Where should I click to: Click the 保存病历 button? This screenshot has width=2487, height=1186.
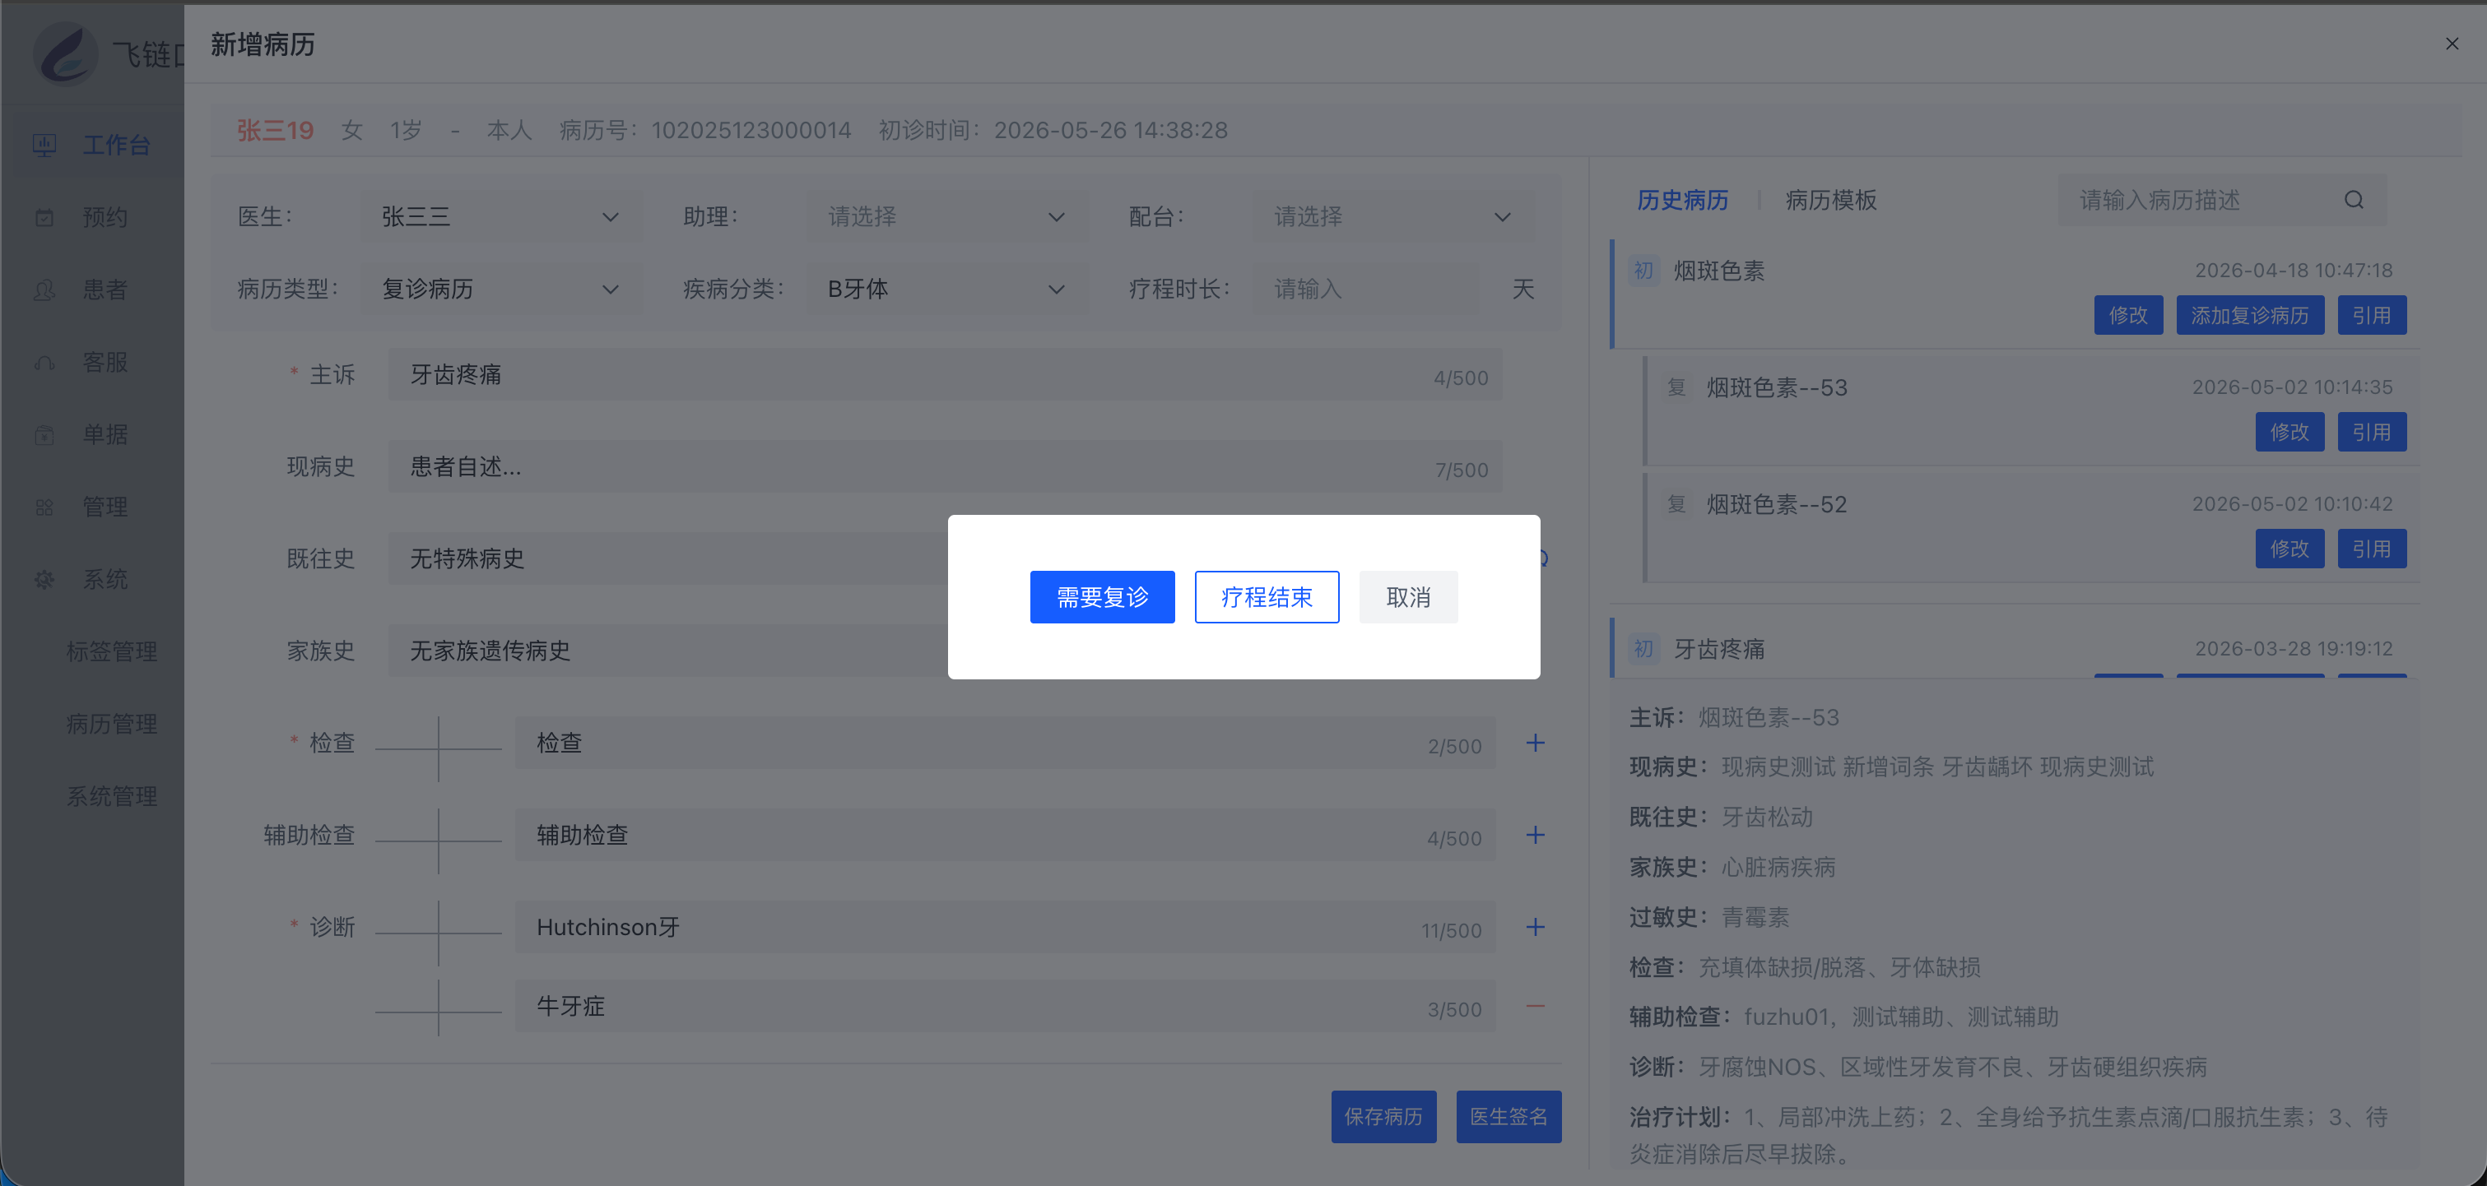click(x=1383, y=1117)
